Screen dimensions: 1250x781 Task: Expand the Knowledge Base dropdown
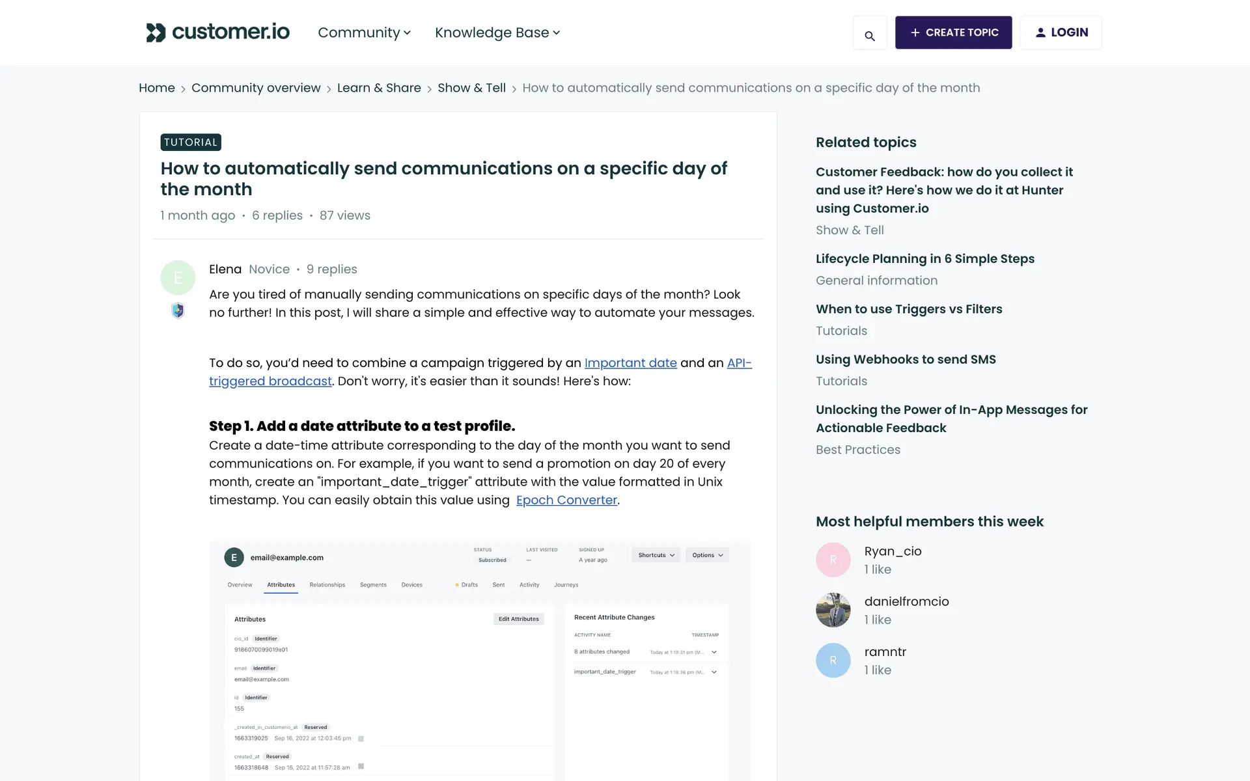pyautogui.click(x=497, y=33)
